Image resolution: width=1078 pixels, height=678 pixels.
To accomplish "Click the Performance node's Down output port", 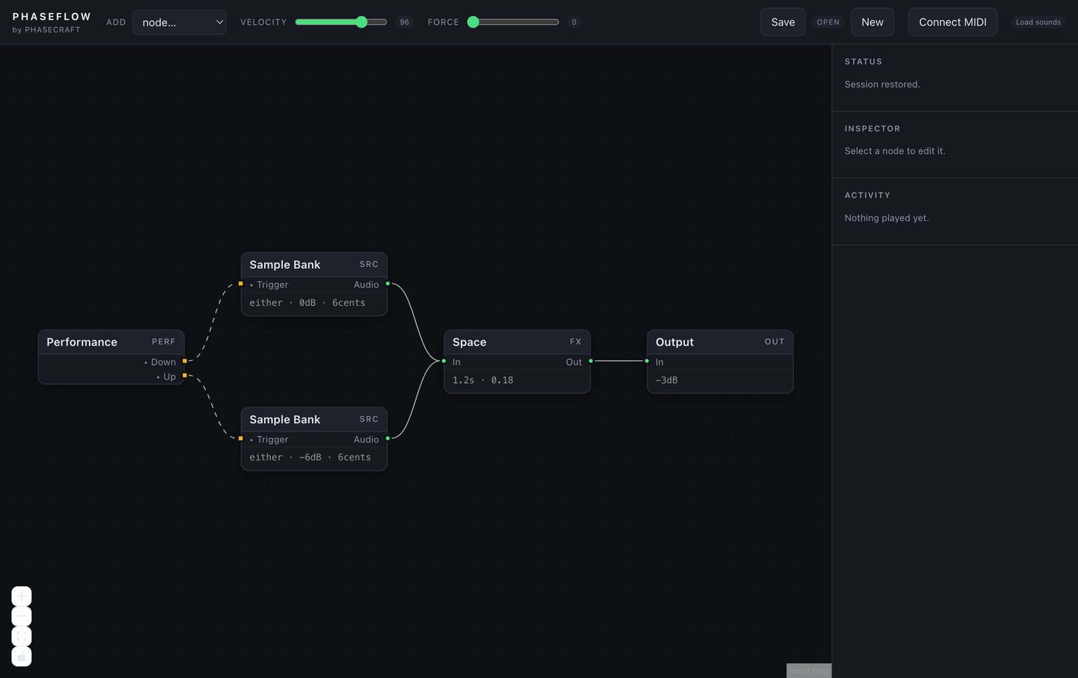I will click(x=185, y=361).
